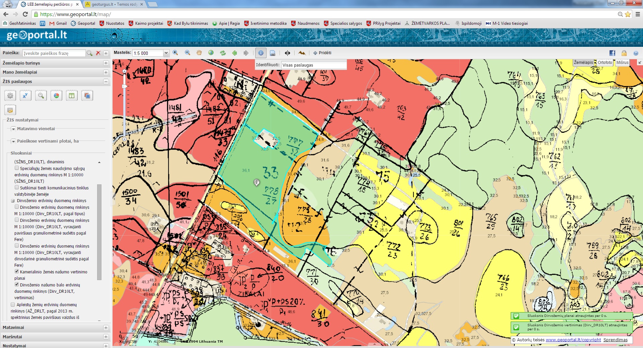Click the terrain profile mountain icon
Screen dimensions: 643x348
[x=302, y=53]
